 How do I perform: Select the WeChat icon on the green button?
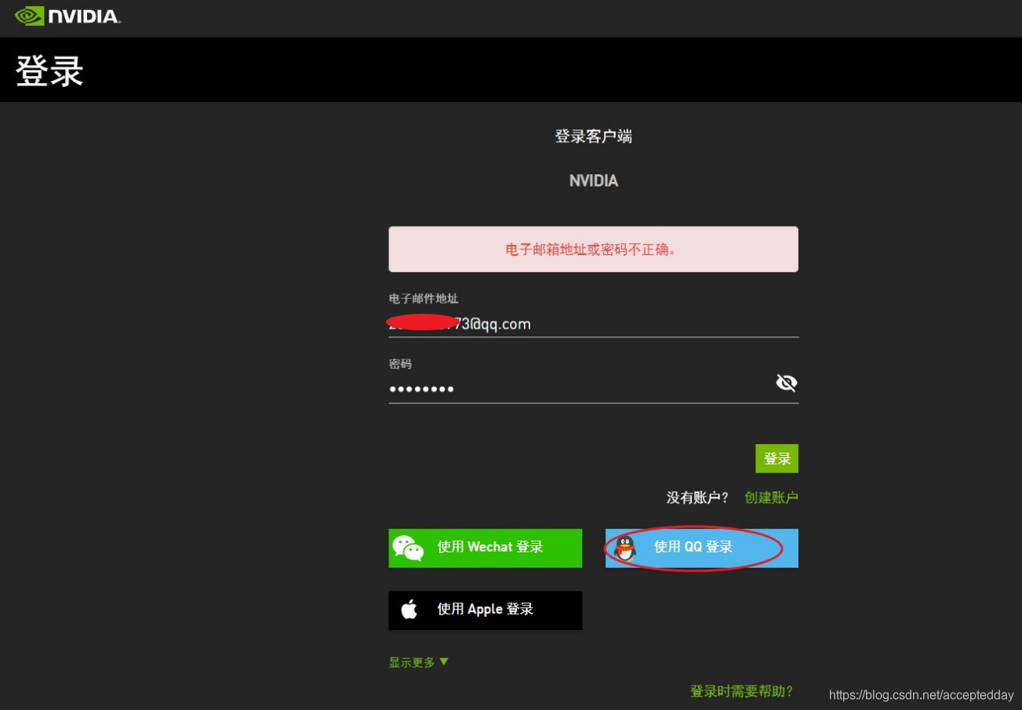tap(407, 548)
